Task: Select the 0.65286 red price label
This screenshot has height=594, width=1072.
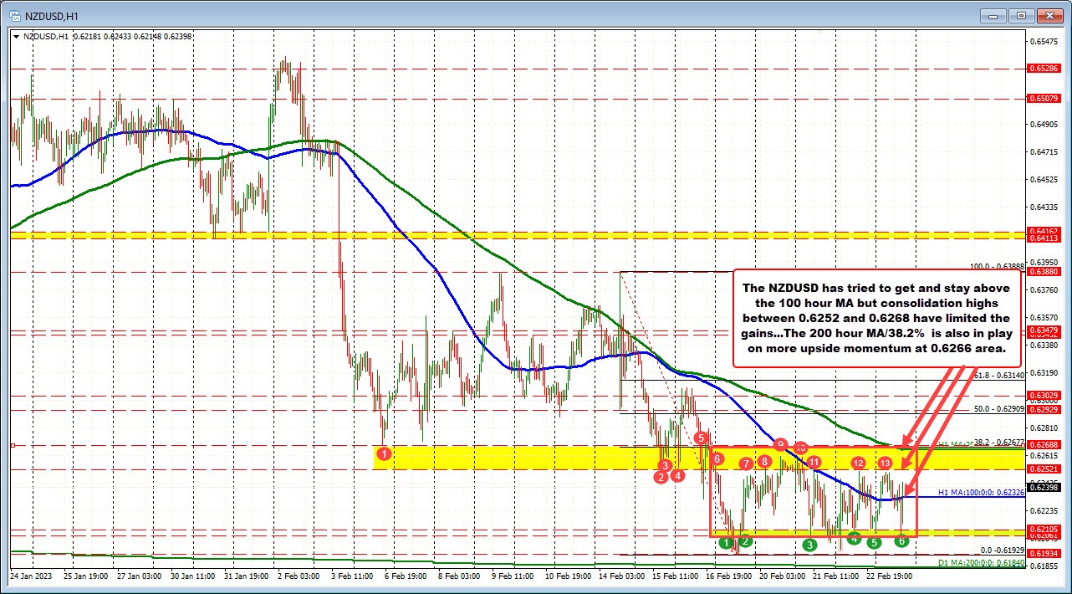Action: click(x=1044, y=69)
